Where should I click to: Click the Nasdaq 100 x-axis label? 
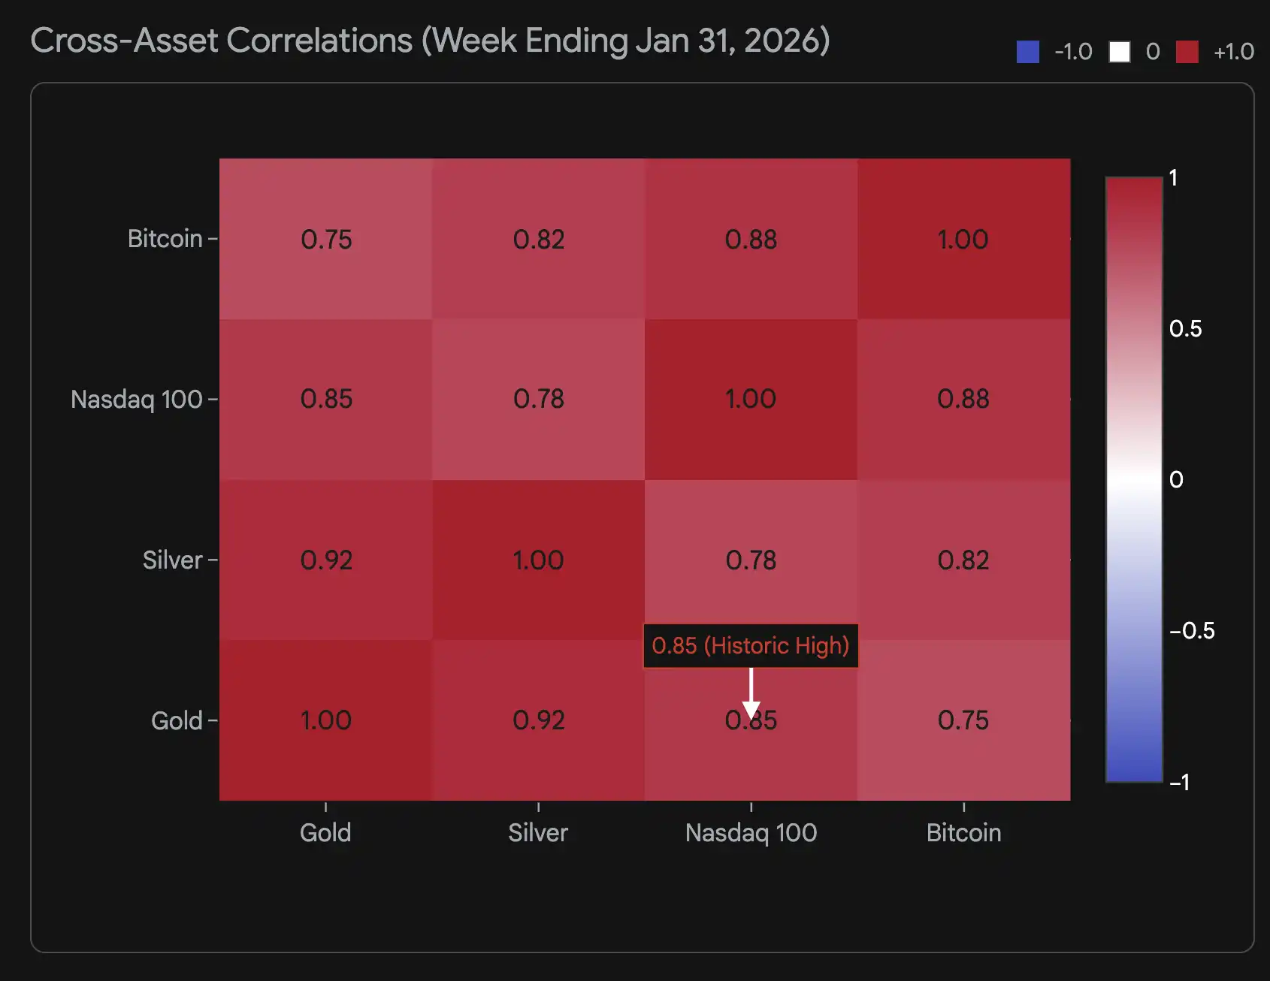[x=751, y=832]
